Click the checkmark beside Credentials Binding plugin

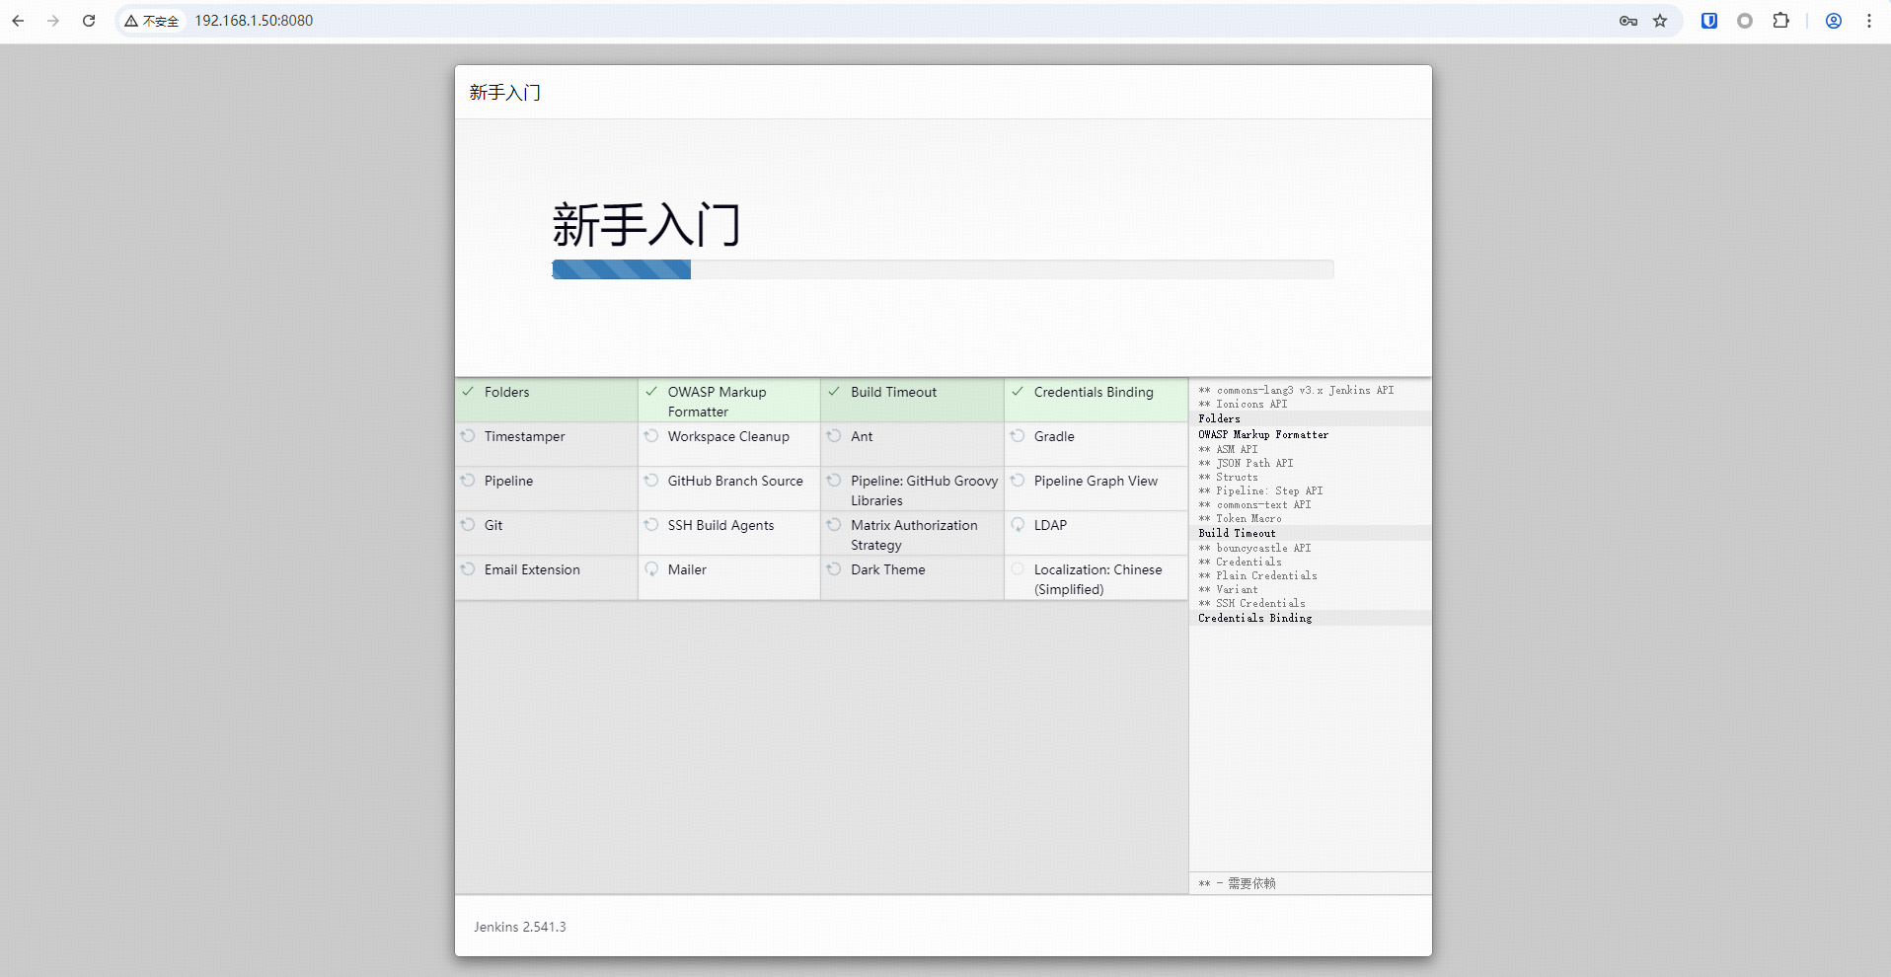coord(1018,392)
